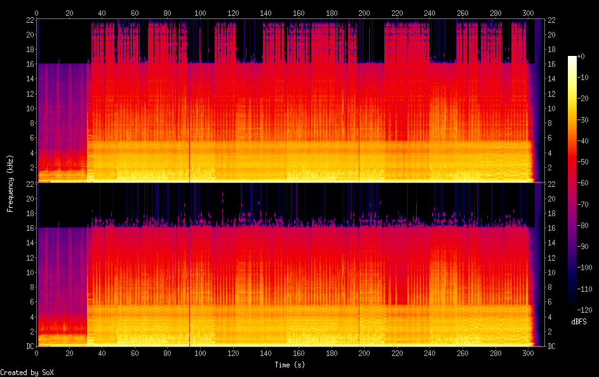Click the "-10" value on the dBFS scale

point(583,77)
